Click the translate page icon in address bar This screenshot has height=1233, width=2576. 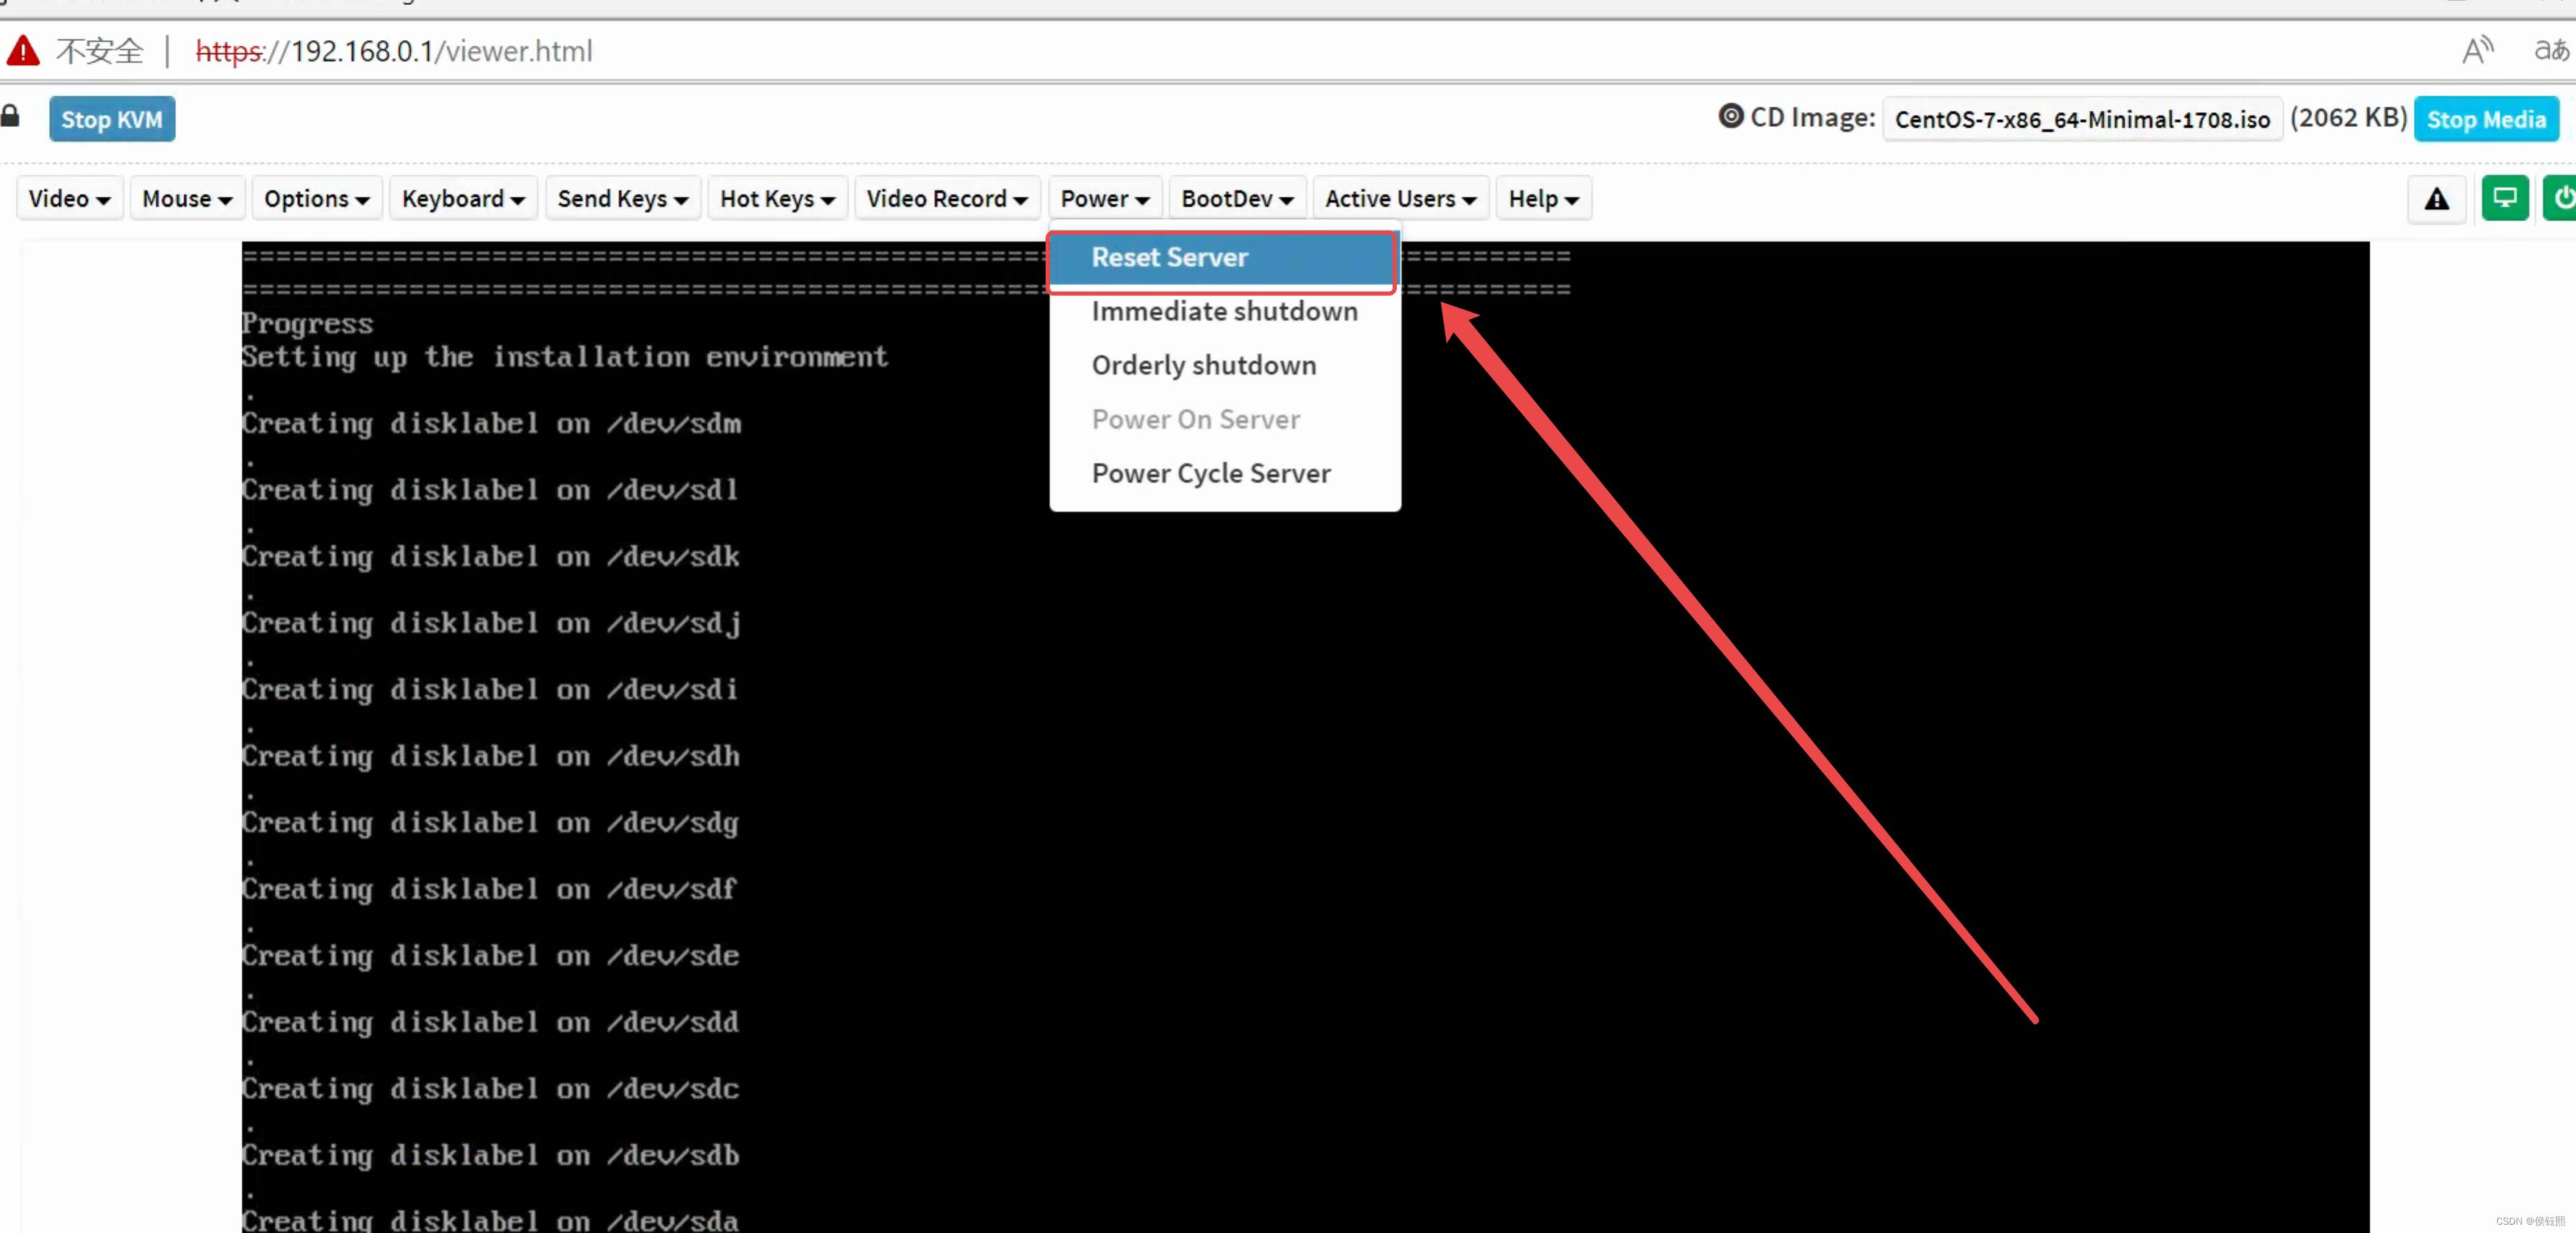[x=2550, y=50]
